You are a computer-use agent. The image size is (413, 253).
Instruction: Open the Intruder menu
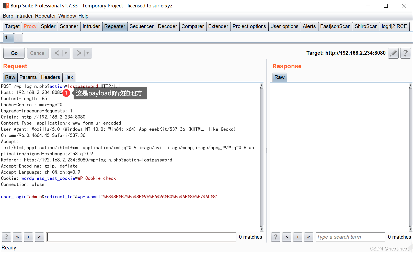(24, 16)
